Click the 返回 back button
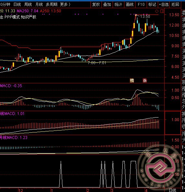Screen dimensions: 185x192 (175, 5)
